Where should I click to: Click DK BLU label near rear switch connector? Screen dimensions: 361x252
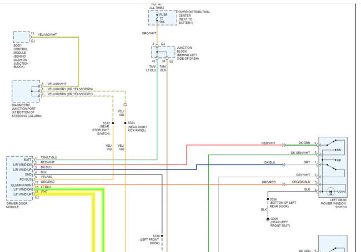[x=269, y=162]
